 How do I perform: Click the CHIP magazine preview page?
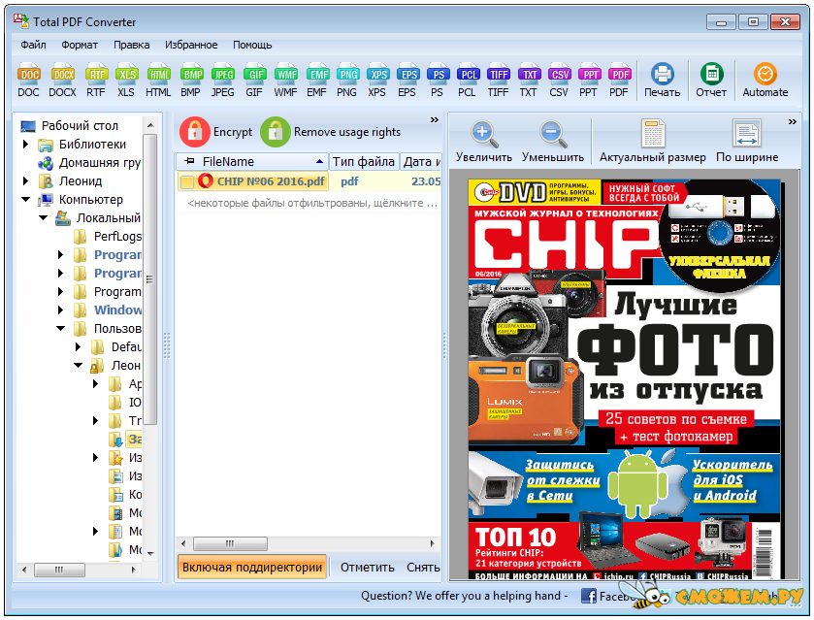624,379
